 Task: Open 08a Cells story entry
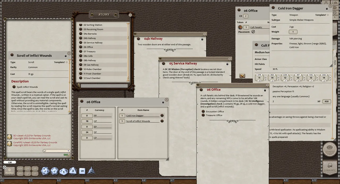(x=88, y=56)
